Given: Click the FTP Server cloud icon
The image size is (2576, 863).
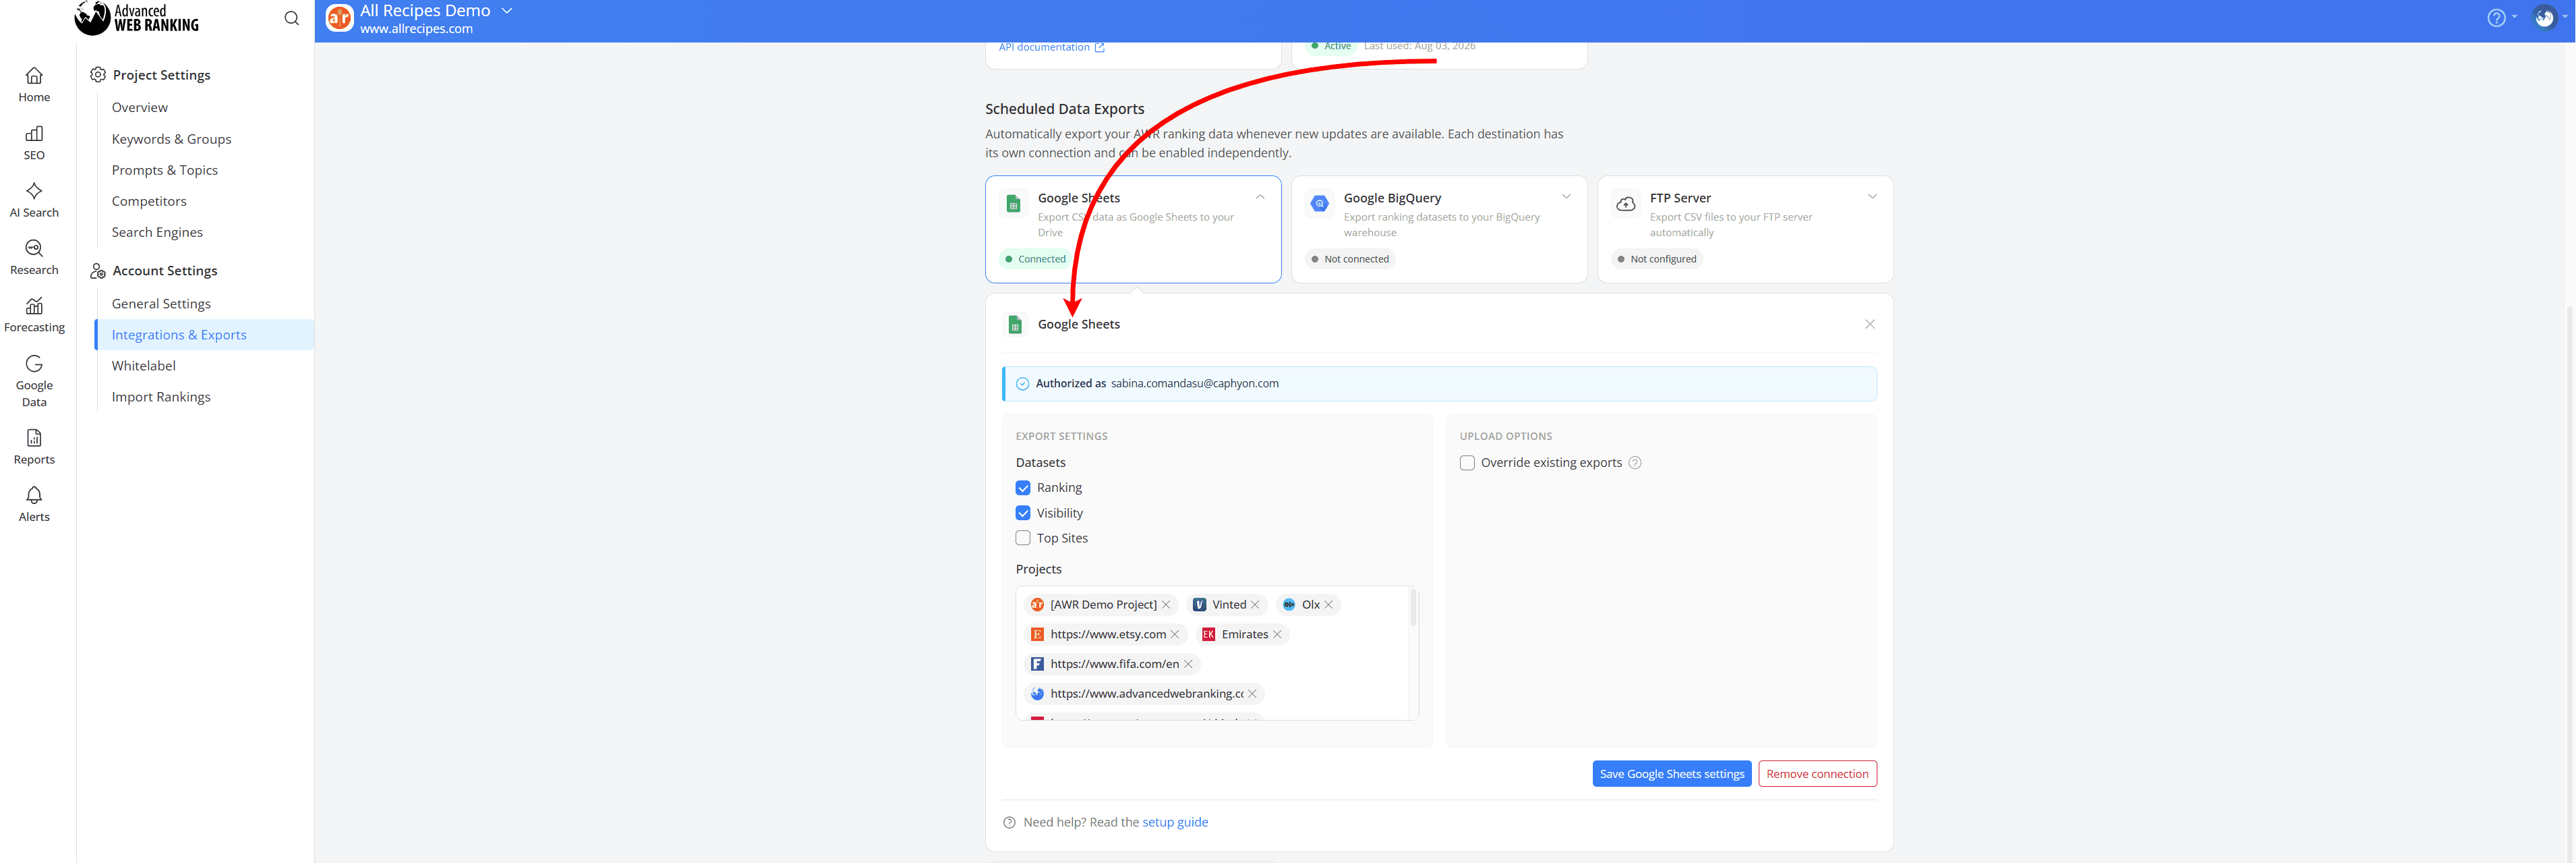Looking at the screenshot, I should coord(1626,204).
